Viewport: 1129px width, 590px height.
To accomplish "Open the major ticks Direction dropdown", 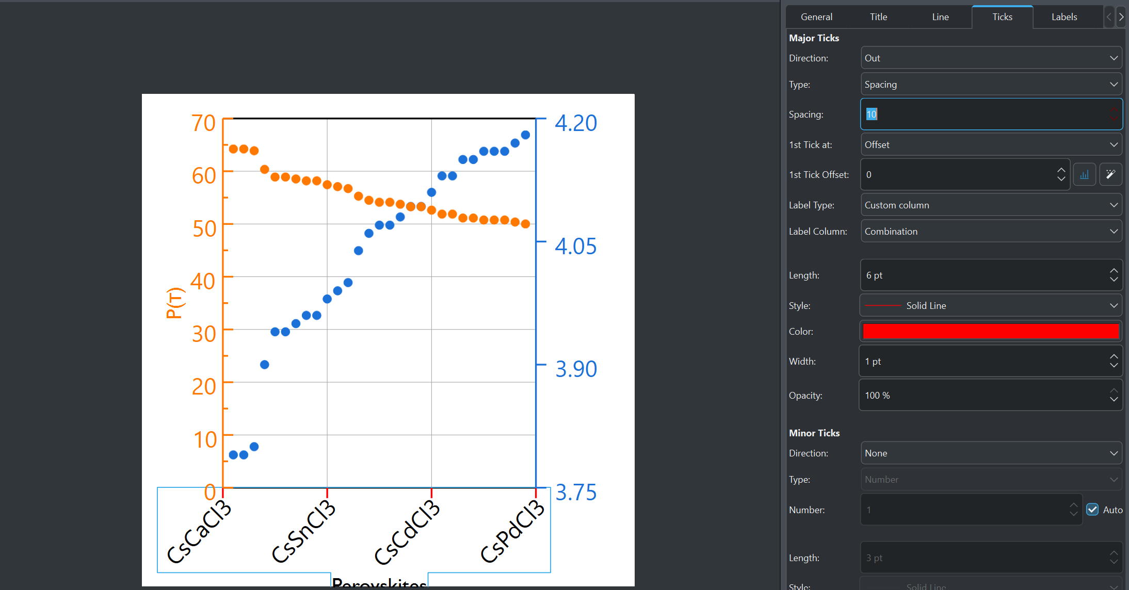I will tap(991, 58).
